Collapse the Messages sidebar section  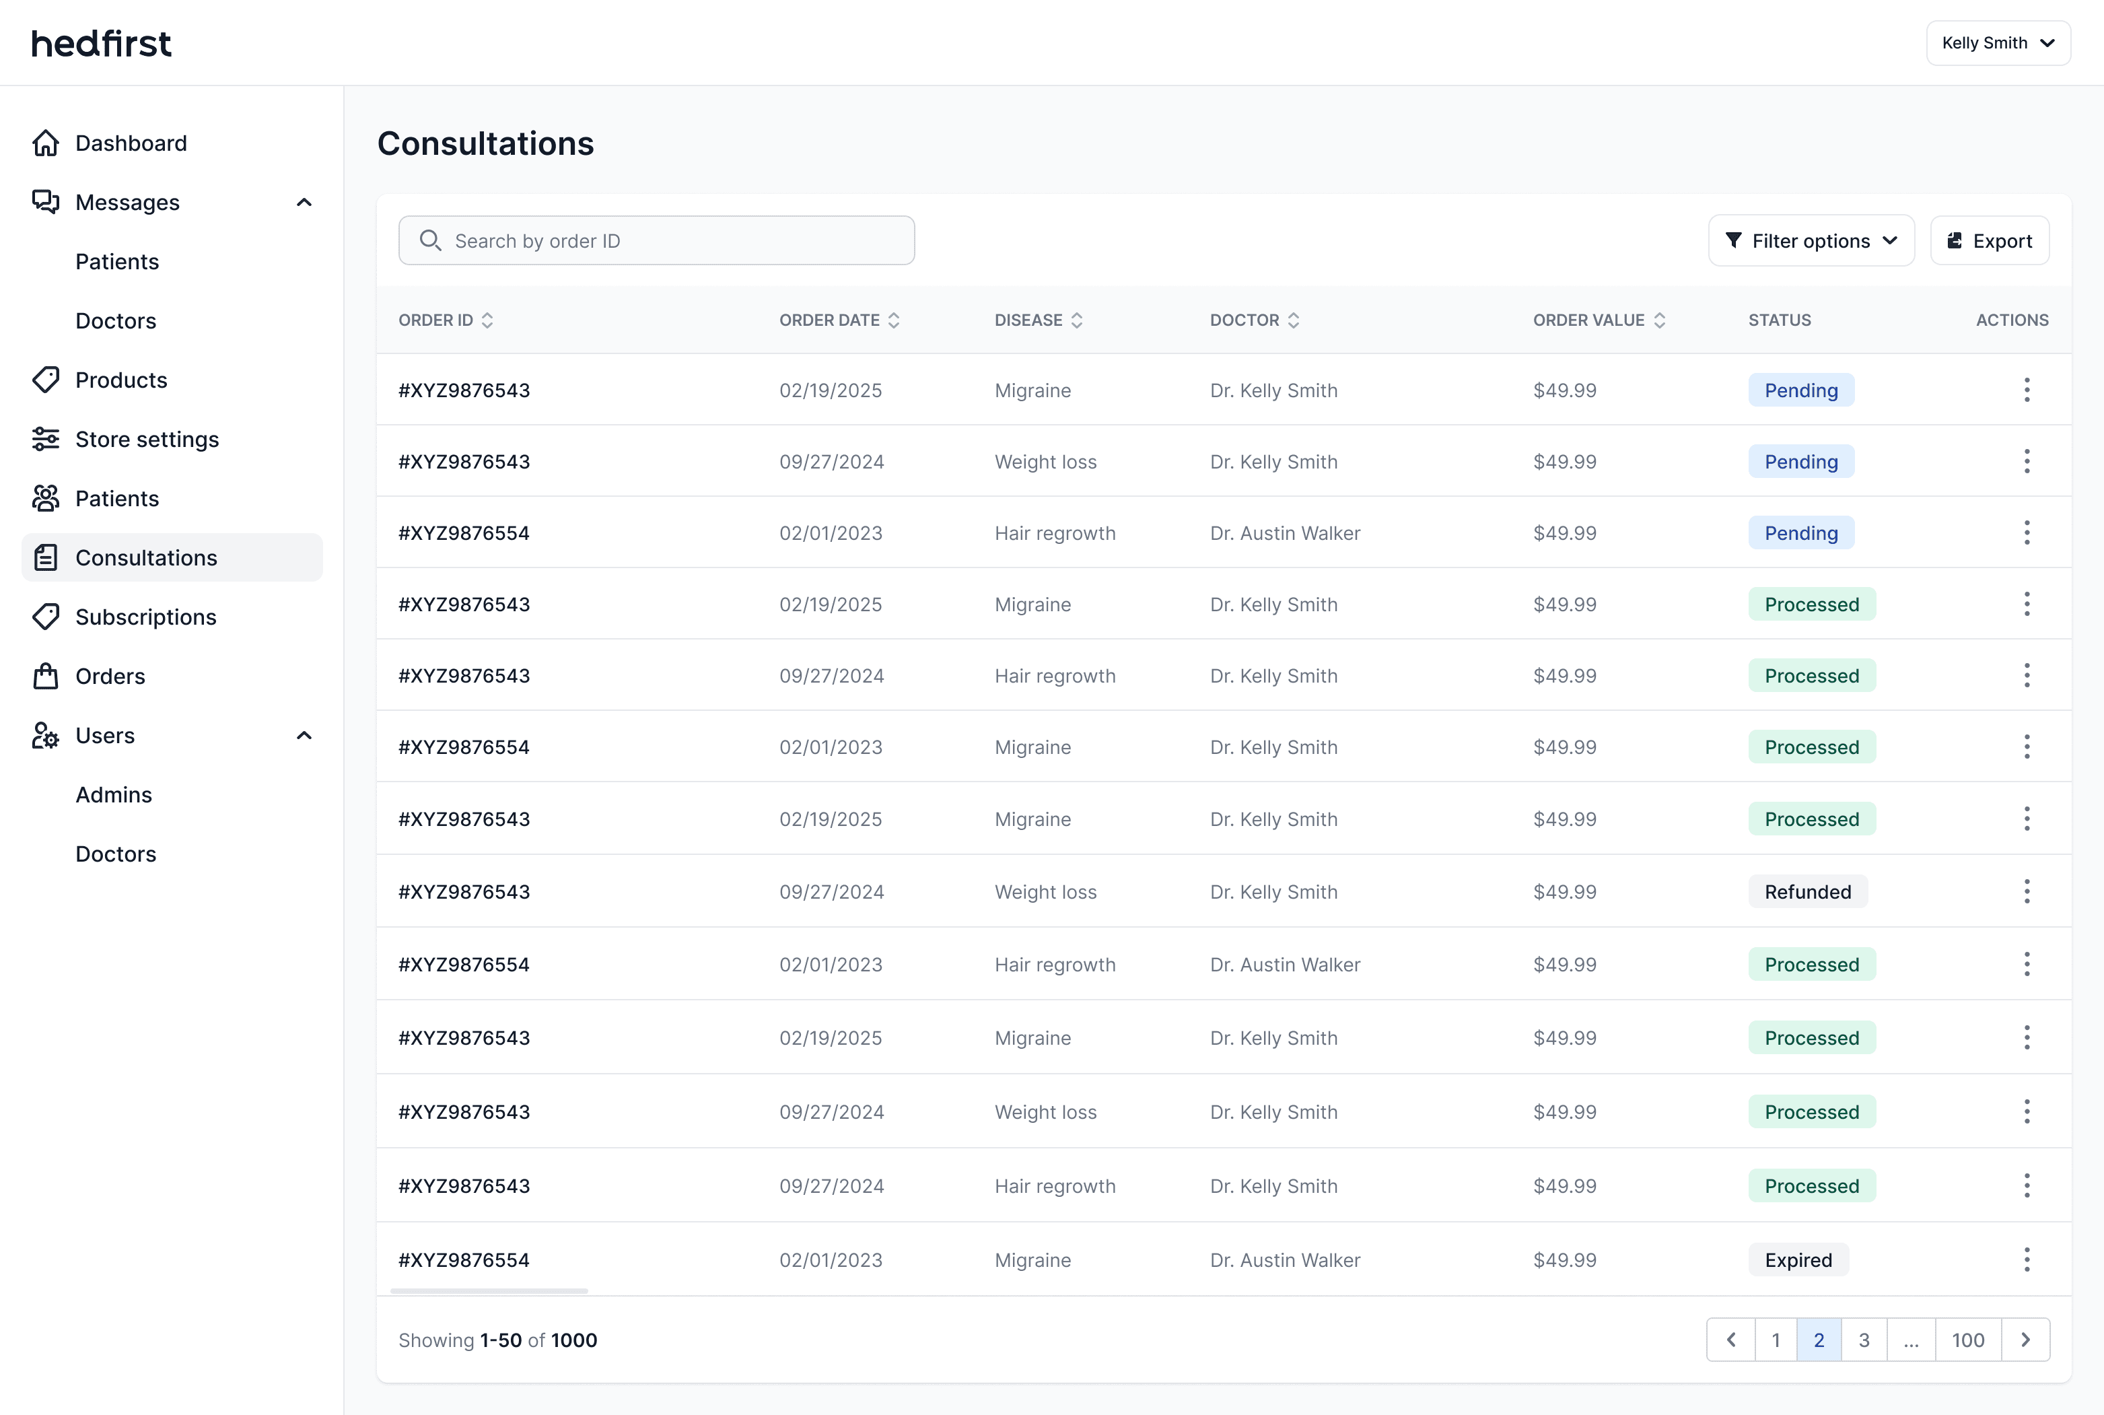[304, 202]
